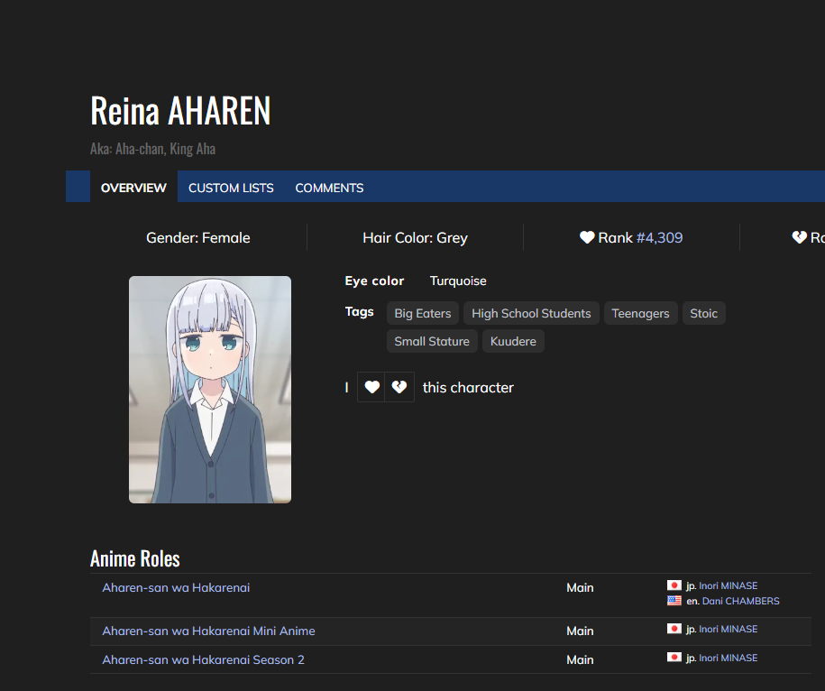Click the heart (love) icon for this character
Screen dimensions: 825x691
pyautogui.click(x=371, y=388)
